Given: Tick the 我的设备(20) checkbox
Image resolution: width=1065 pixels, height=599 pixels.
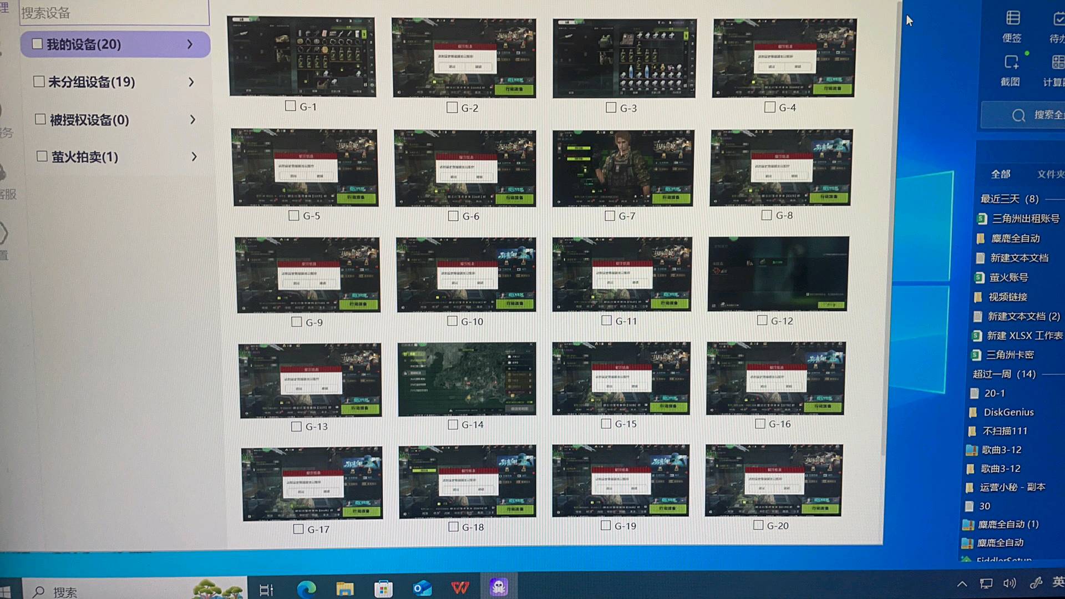Looking at the screenshot, I should pyautogui.click(x=37, y=44).
